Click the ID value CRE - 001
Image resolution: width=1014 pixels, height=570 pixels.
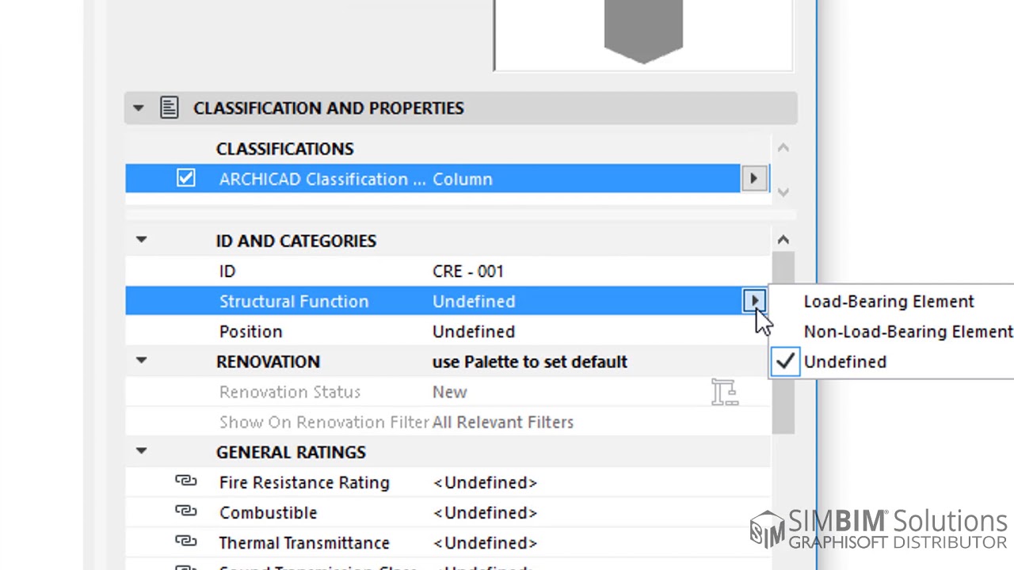click(467, 272)
